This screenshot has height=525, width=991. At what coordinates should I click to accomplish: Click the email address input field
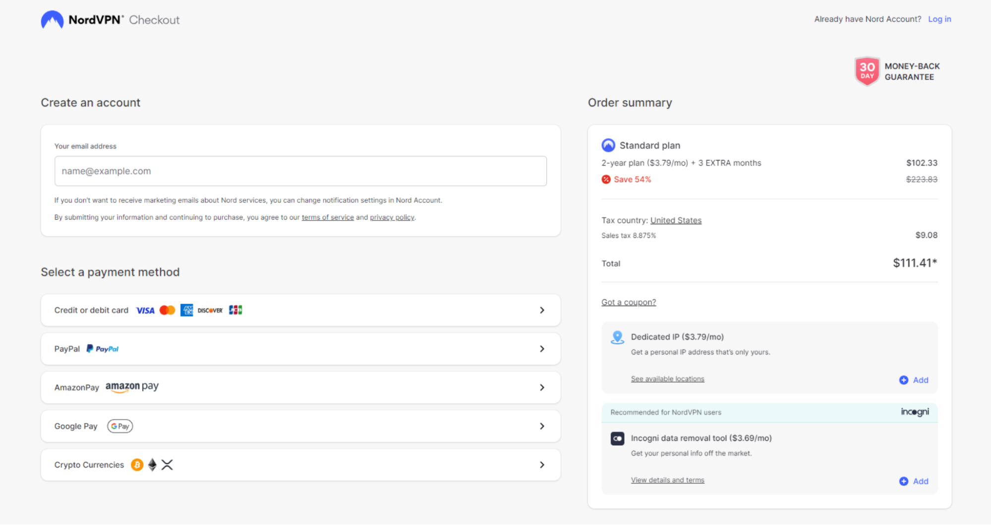pos(300,171)
